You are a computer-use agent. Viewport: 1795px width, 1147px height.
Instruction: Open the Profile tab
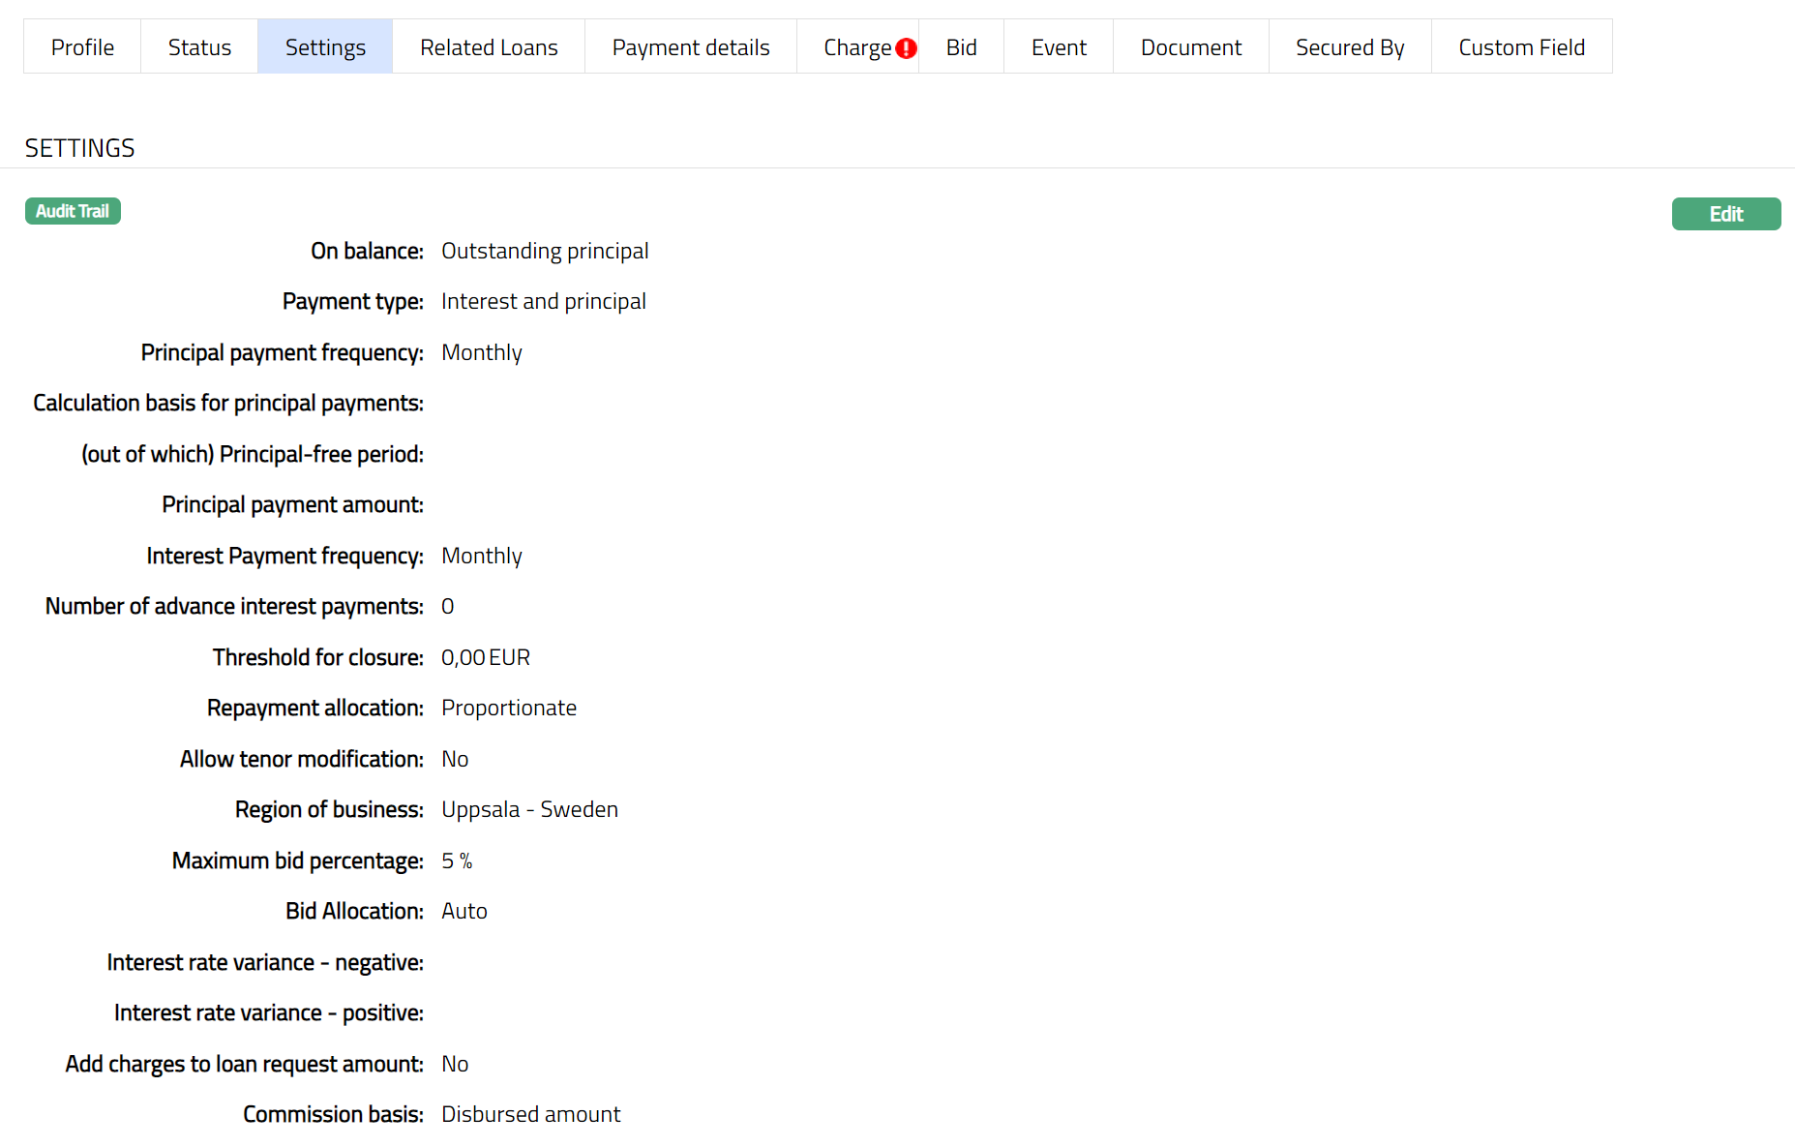82,47
